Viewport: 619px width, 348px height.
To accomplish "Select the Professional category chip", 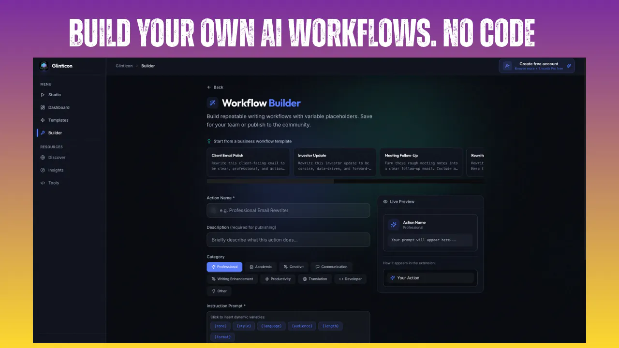I will click(224, 267).
